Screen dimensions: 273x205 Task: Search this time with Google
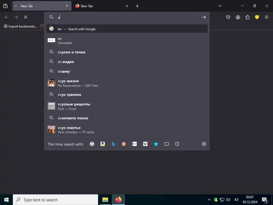92,144
